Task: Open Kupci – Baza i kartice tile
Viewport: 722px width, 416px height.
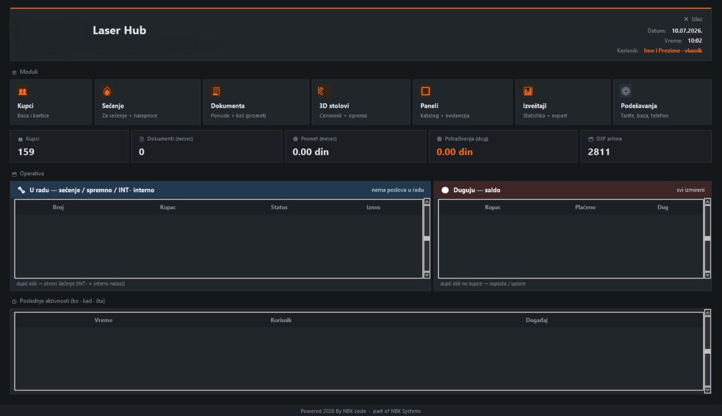Action: [x=51, y=102]
